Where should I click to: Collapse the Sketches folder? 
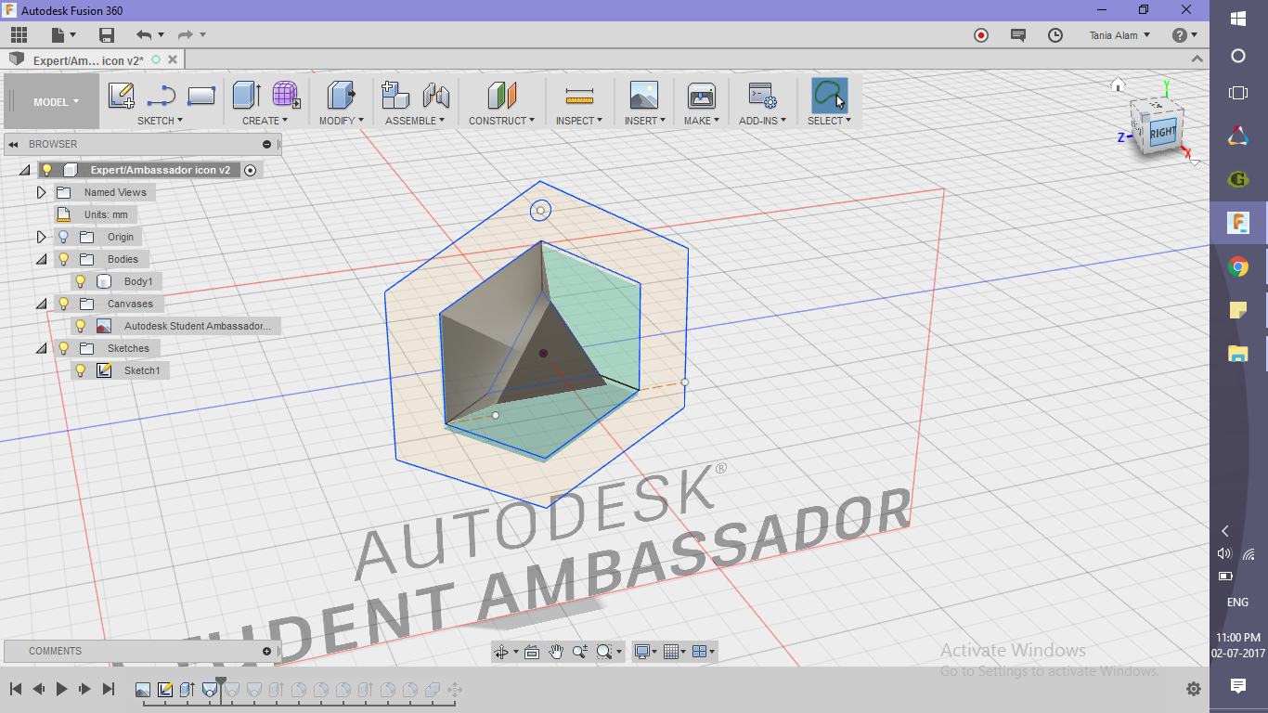pyautogui.click(x=41, y=348)
